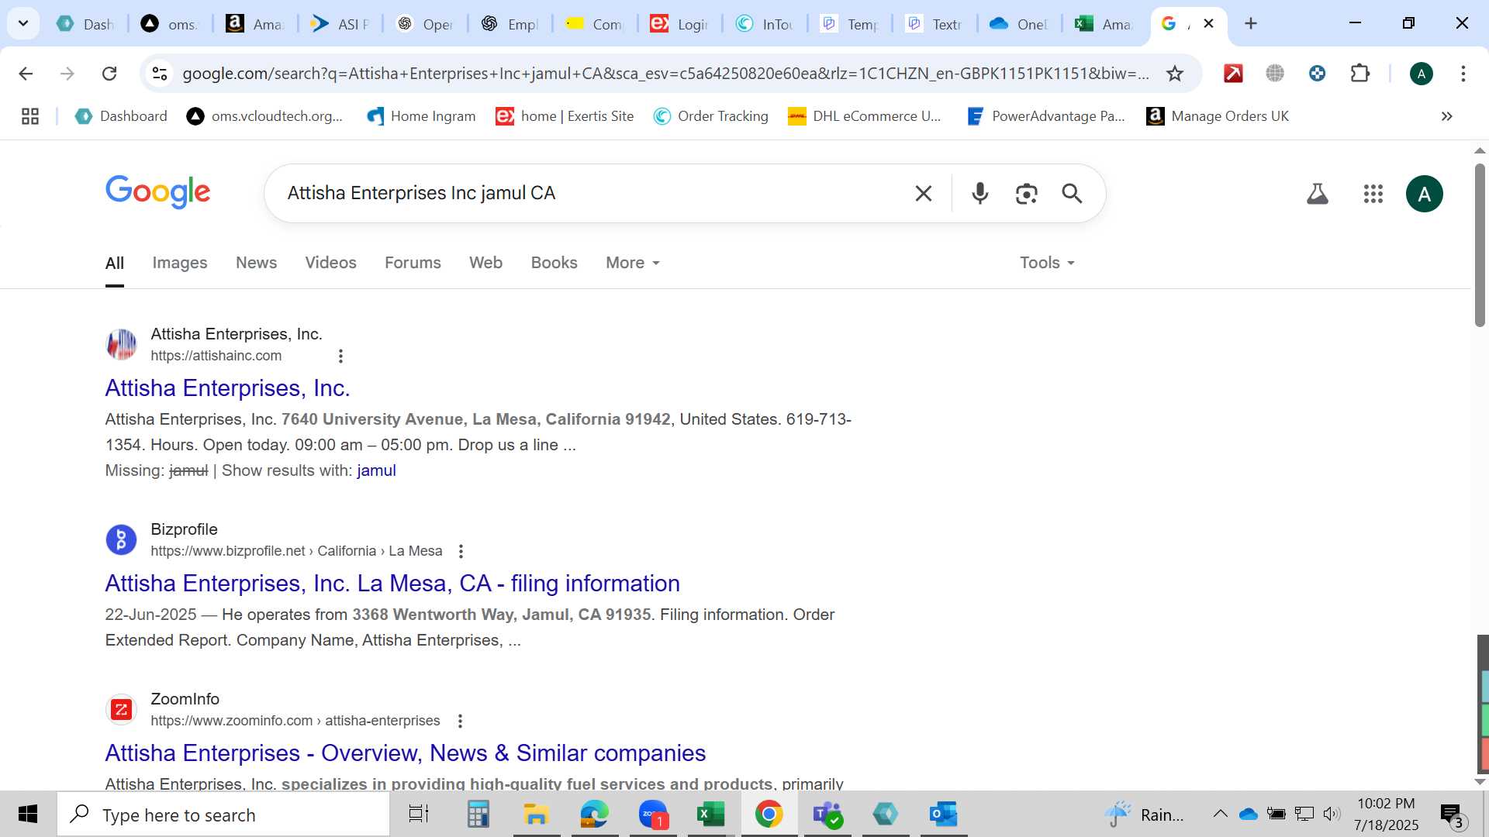Click the Google logo
Viewport: 1489px width, 837px height.
click(x=157, y=192)
